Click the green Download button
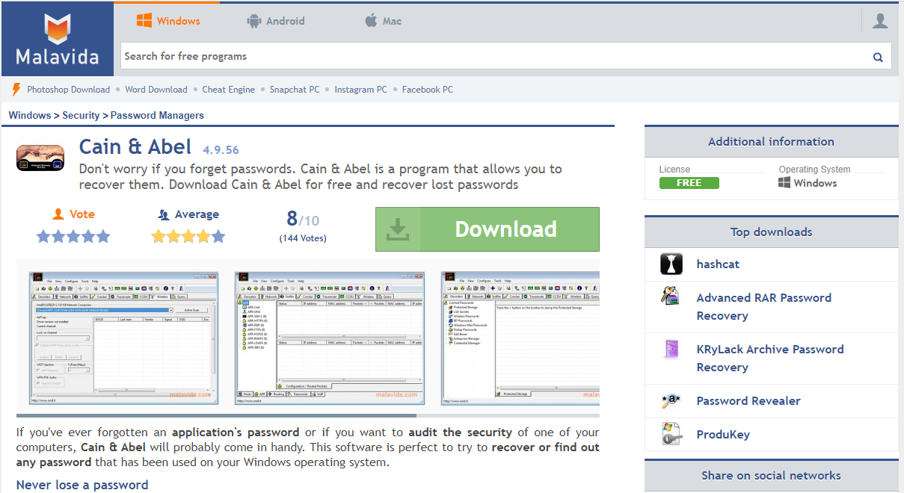Viewport: 904px width, 493px height. click(488, 229)
